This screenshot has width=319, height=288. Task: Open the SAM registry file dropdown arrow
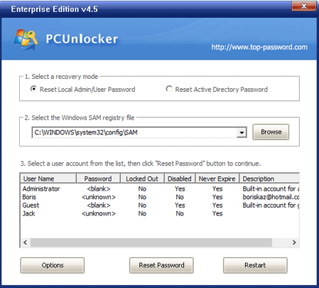(242, 132)
